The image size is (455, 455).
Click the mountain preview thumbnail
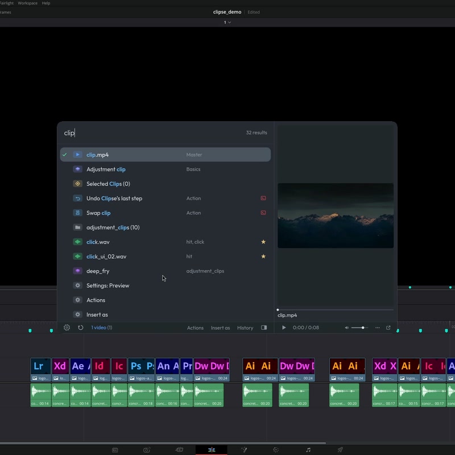336,216
